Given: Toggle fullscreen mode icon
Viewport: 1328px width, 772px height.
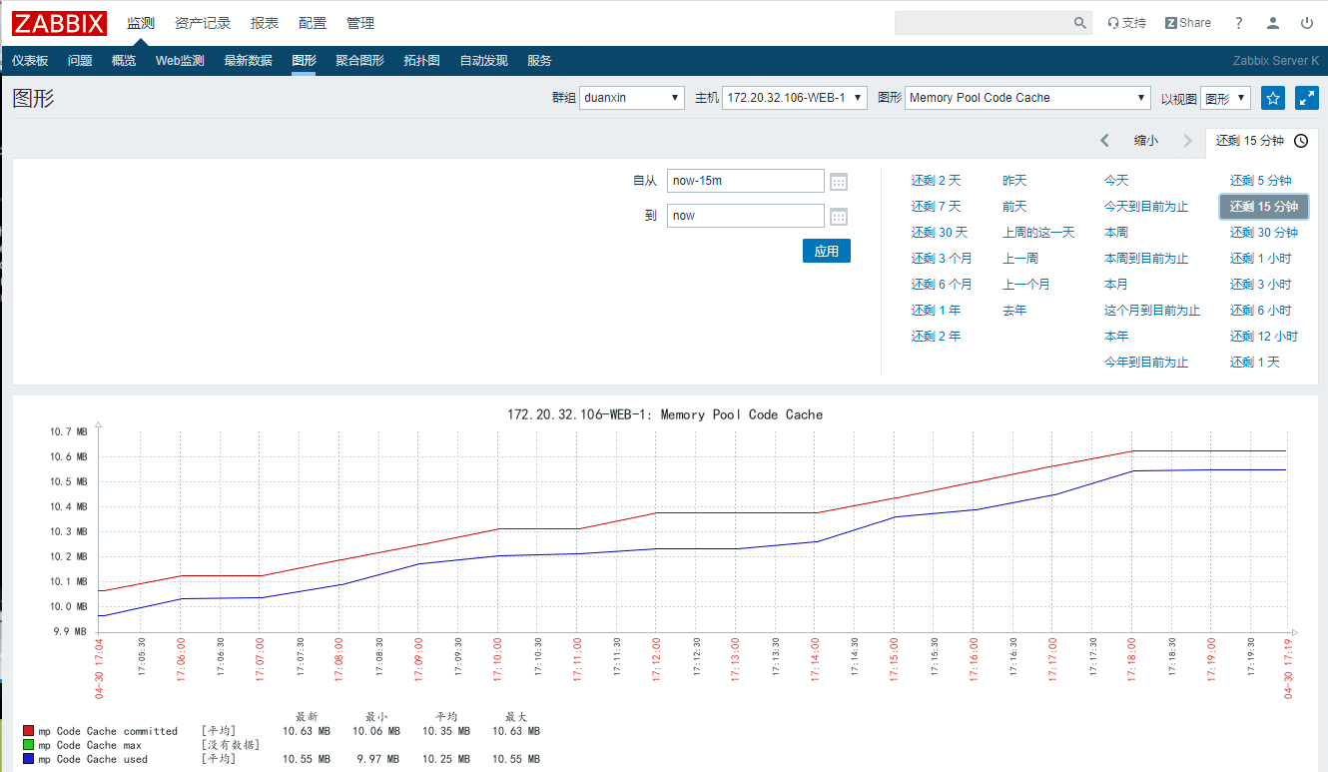Looking at the screenshot, I should tap(1307, 98).
